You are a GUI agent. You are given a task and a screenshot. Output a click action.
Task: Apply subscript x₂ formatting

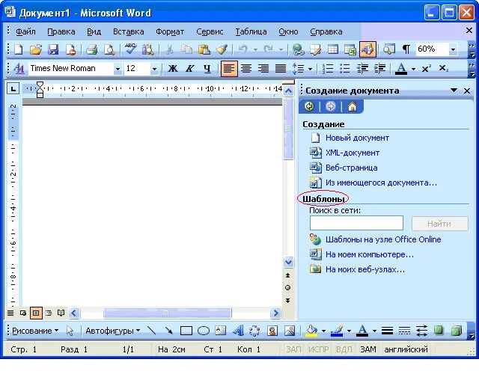click(x=443, y=68)
